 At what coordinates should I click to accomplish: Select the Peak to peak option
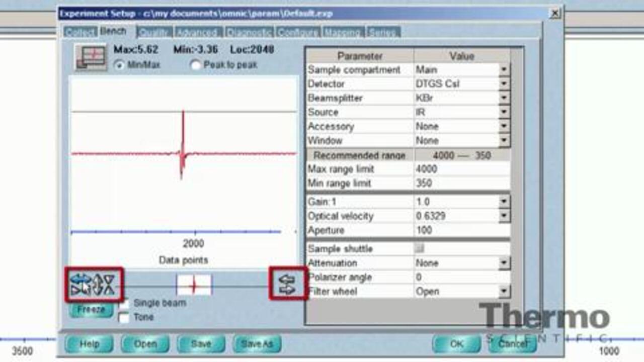pos(196,65)
